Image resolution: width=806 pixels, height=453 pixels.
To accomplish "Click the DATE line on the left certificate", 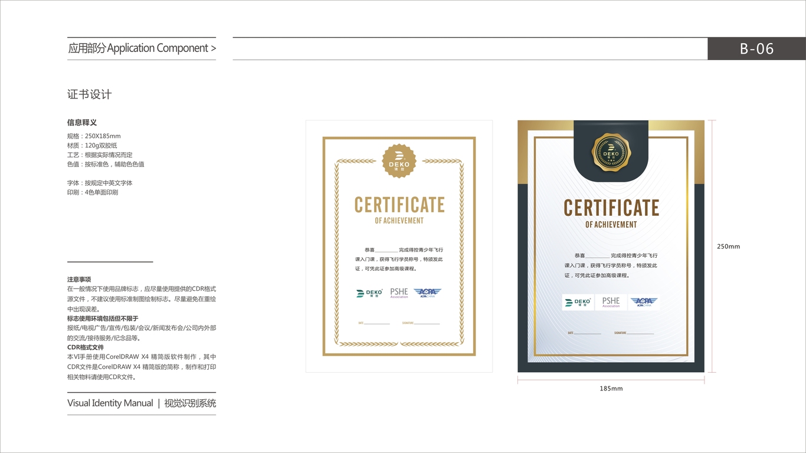I will 374,323.
